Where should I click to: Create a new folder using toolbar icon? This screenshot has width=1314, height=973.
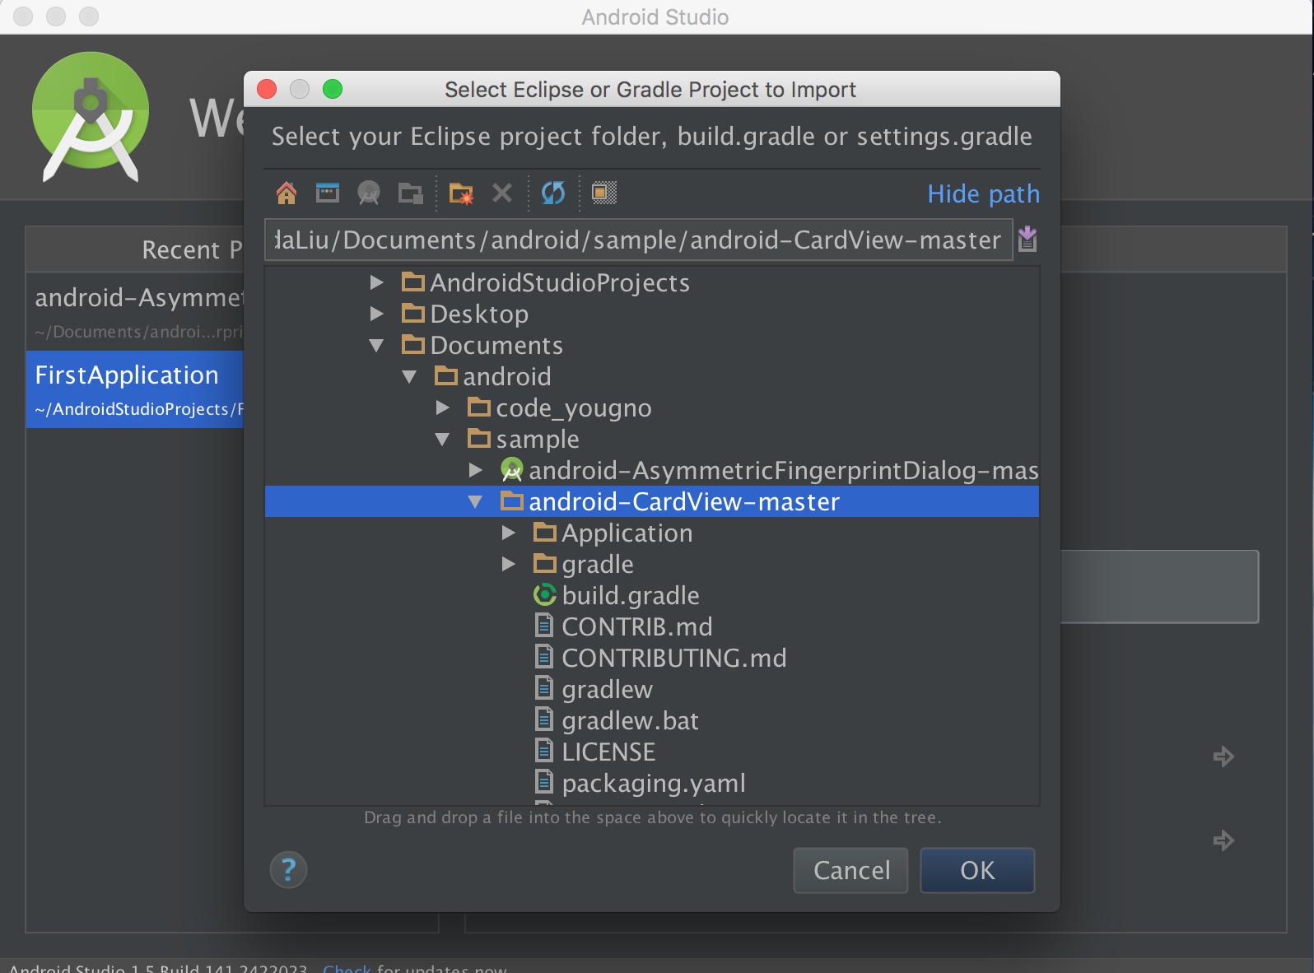click(x=461, y=193)
